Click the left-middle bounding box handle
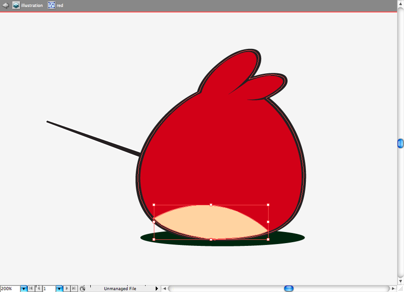 click(154, 222)
